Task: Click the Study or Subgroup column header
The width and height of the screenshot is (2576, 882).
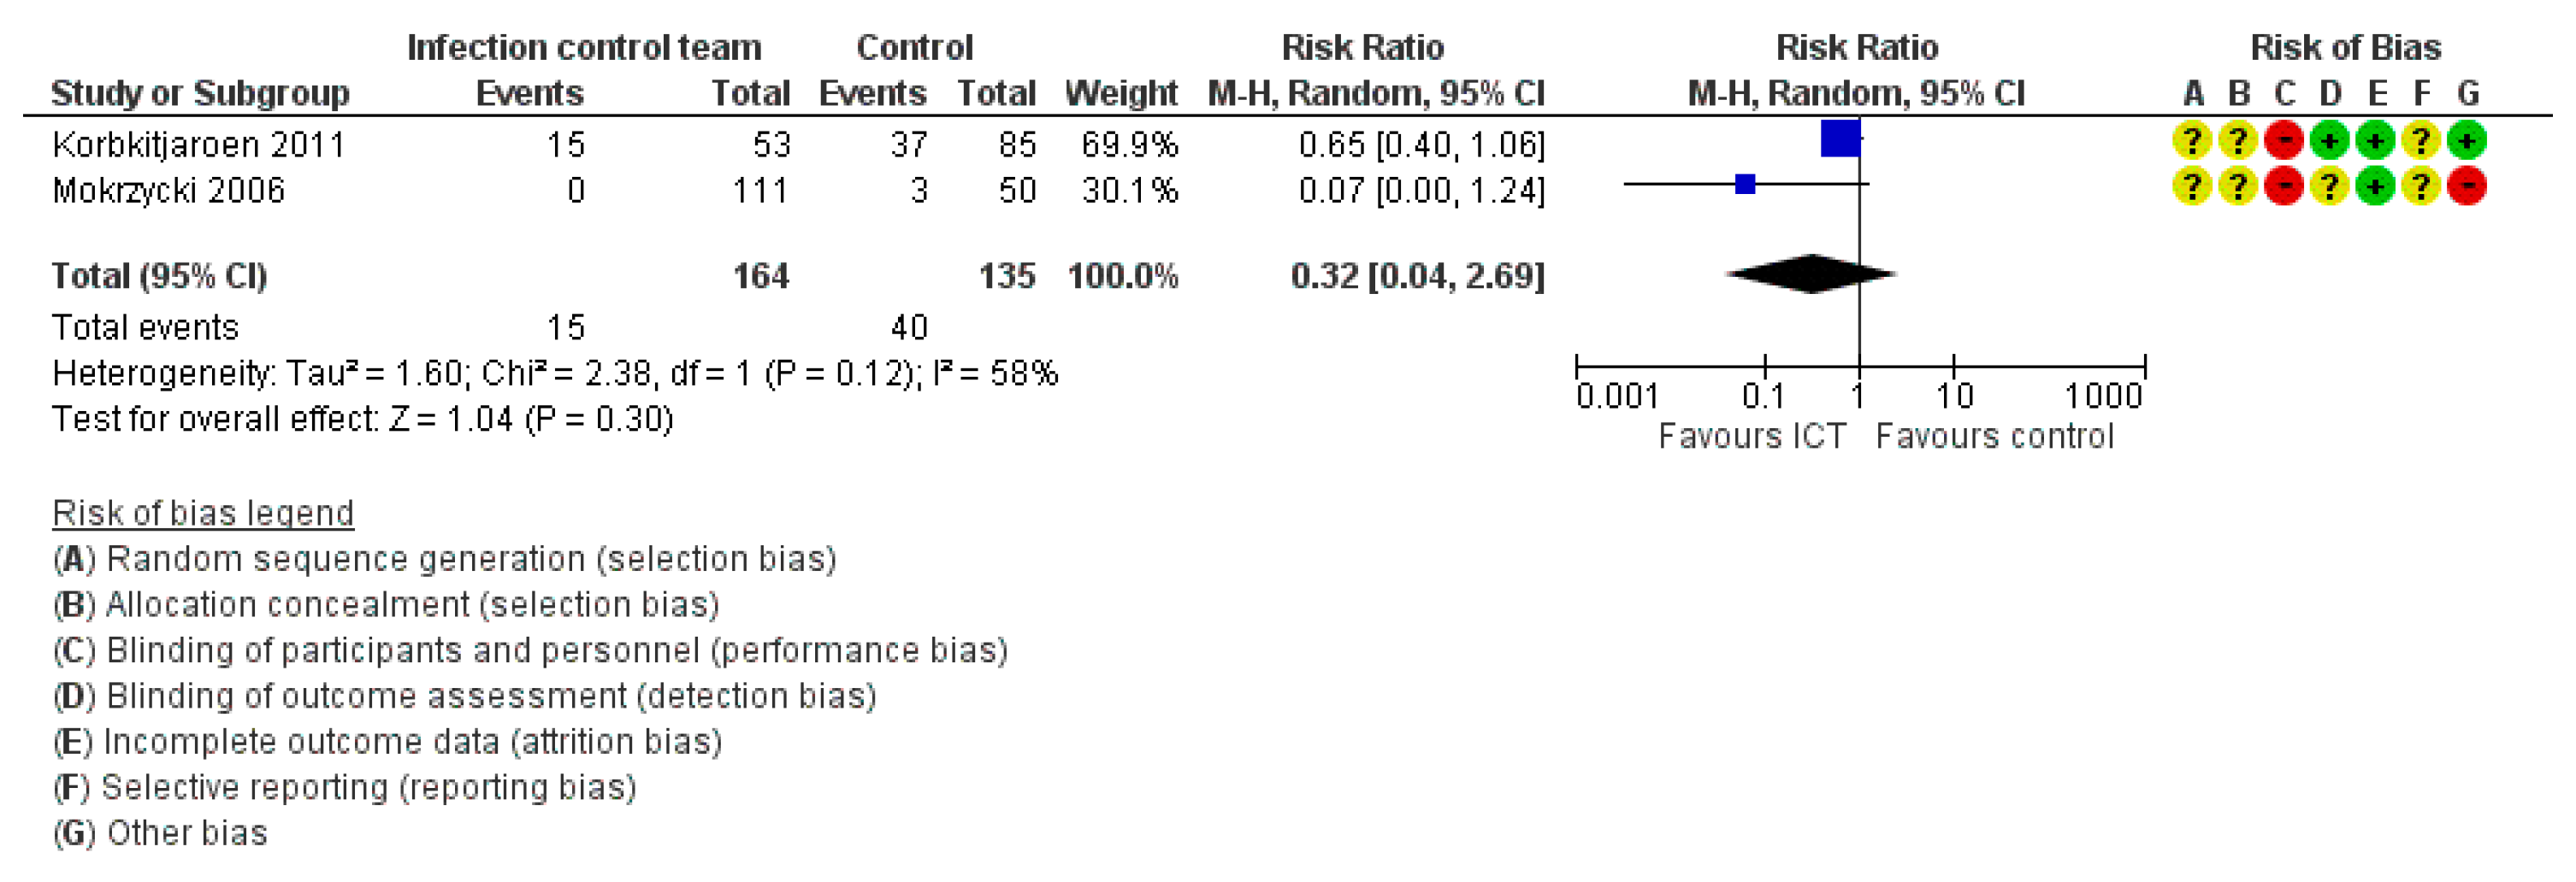Action: click(200, 93)
